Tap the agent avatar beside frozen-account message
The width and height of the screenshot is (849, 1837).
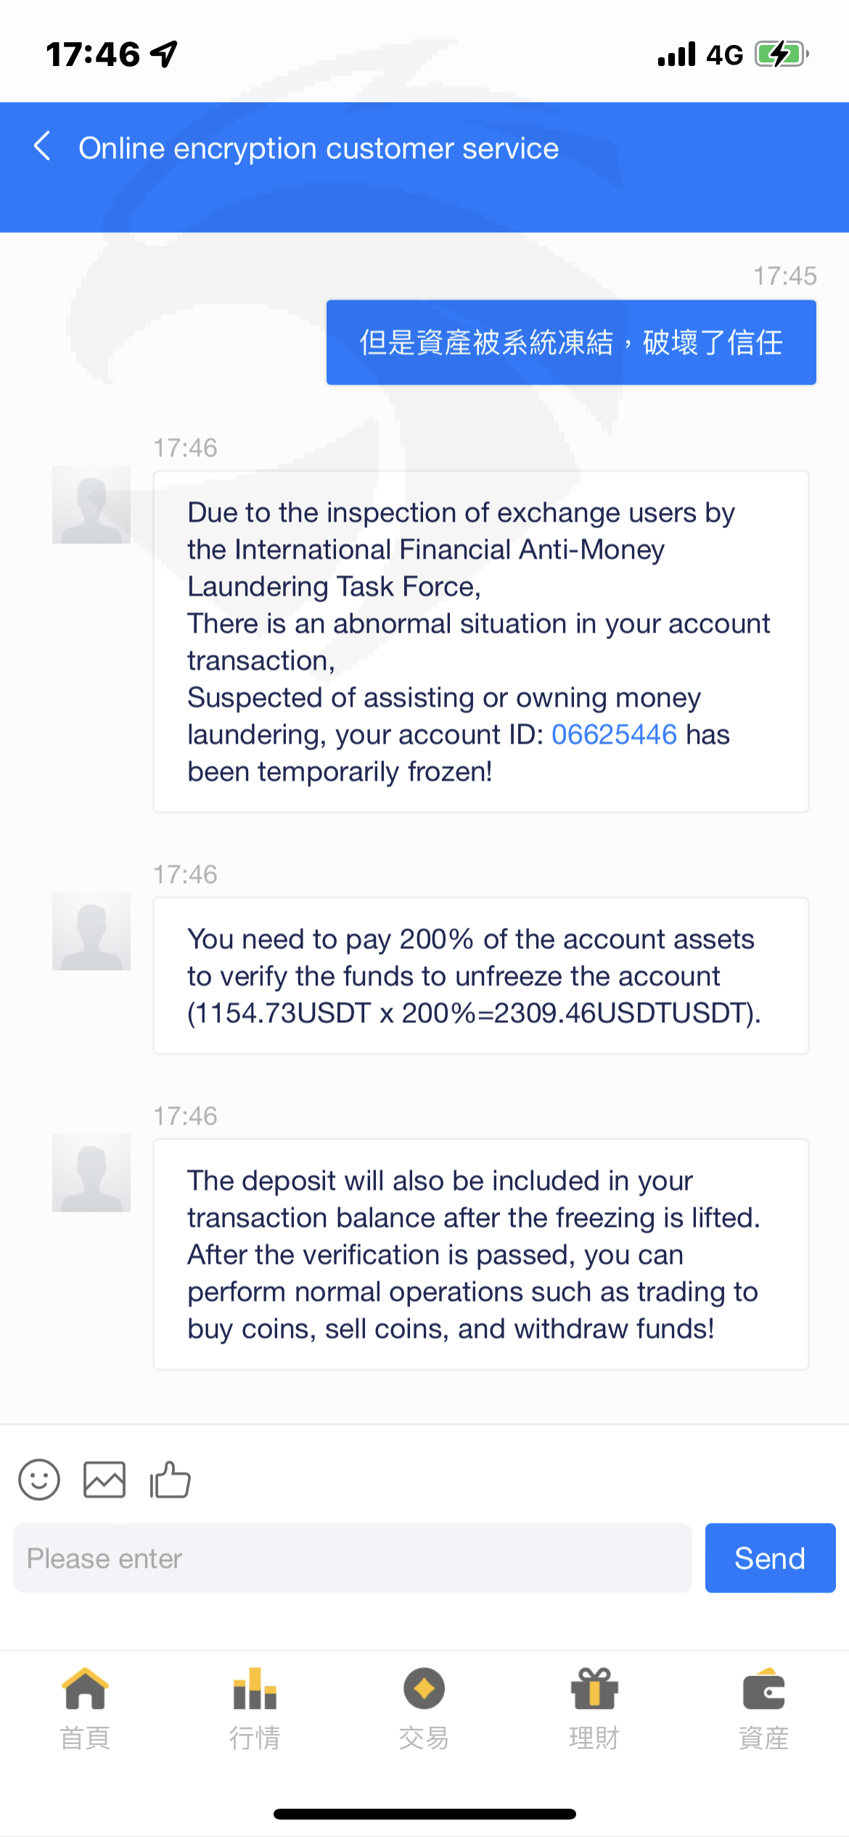pos(91,505)
